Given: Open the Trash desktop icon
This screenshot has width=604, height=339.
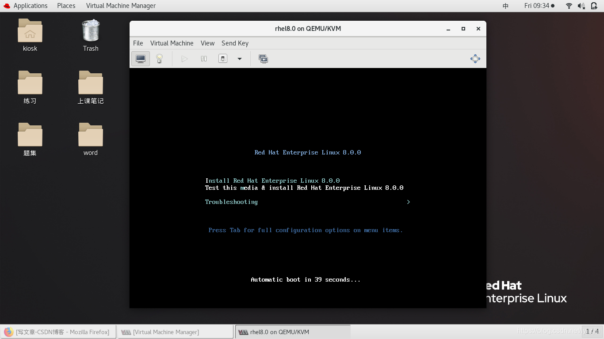Looking at the screenshot, I should point(91,35).
